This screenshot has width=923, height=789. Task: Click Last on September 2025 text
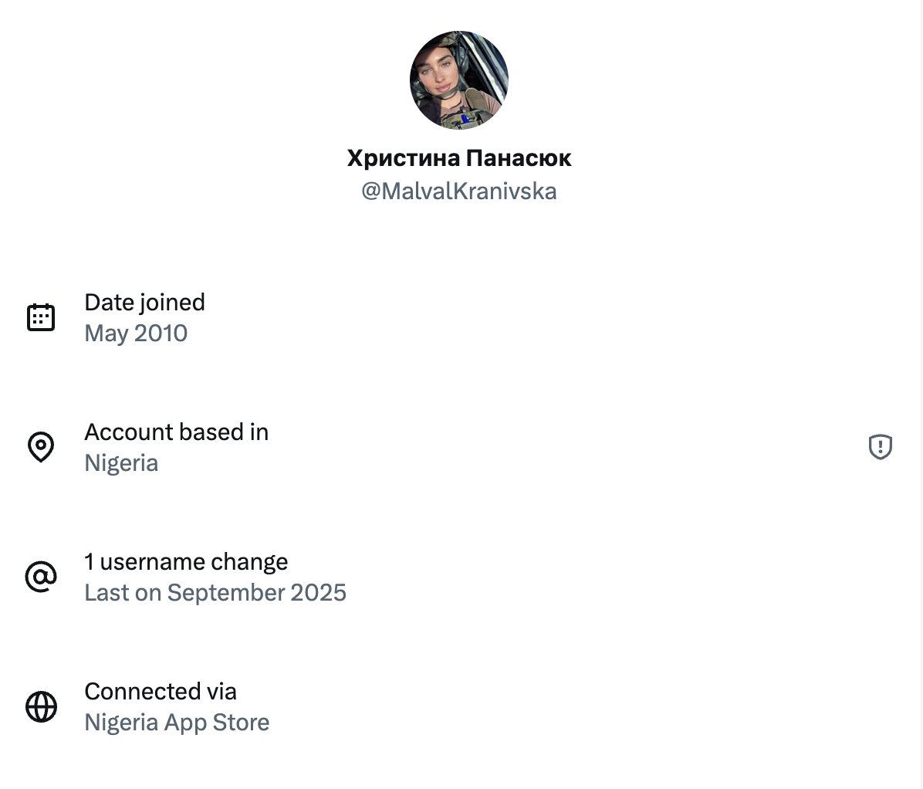click(215, 592)
